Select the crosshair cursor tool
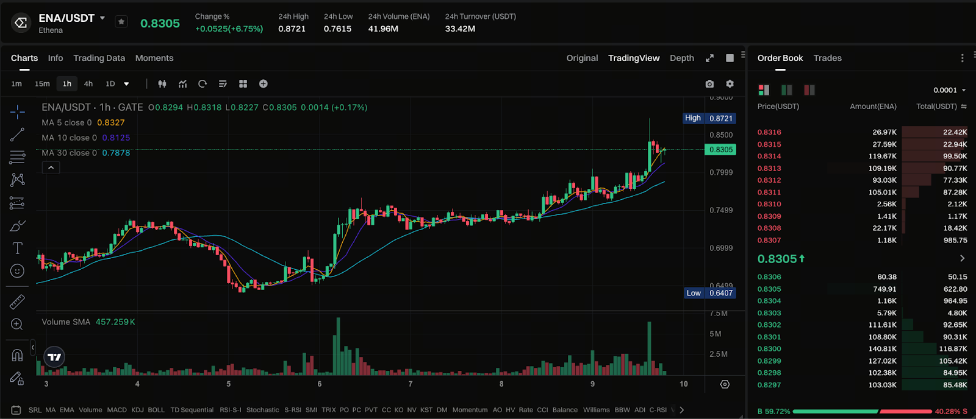 (17, 111)
